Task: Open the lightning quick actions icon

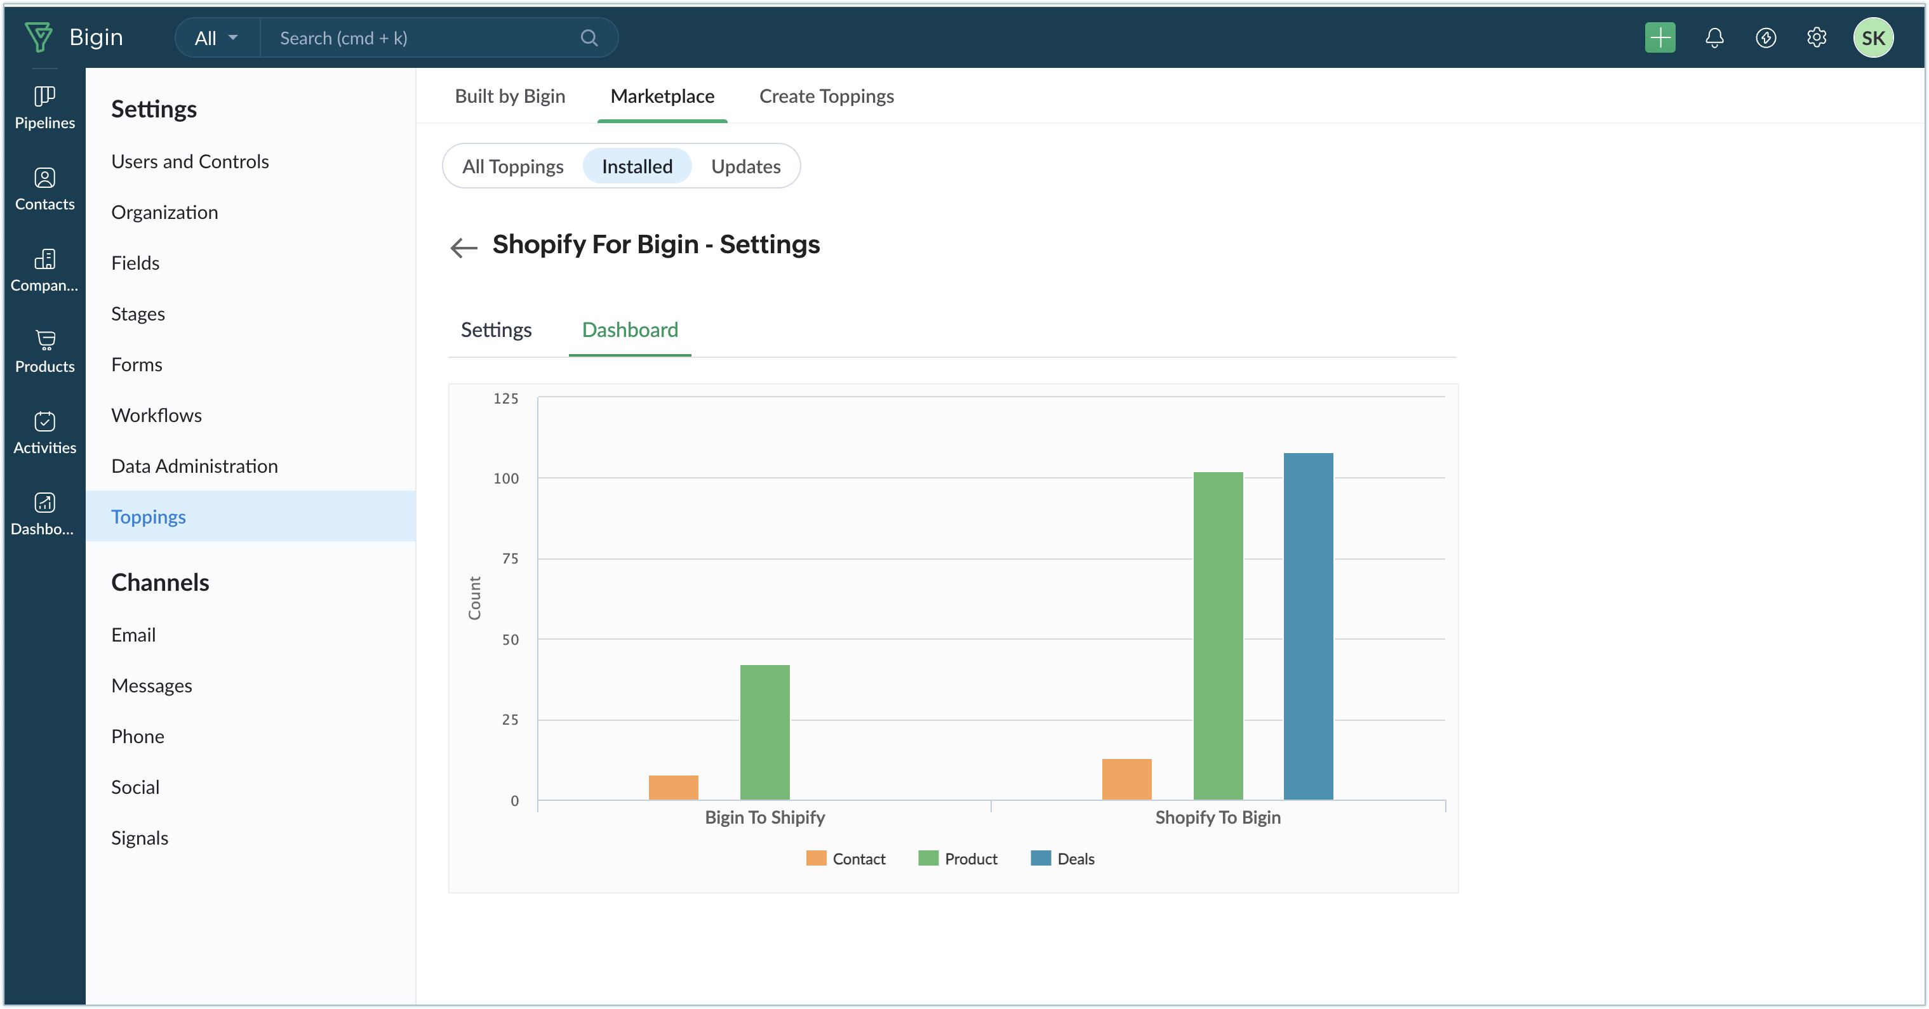Action: [x=1766, y=37]
